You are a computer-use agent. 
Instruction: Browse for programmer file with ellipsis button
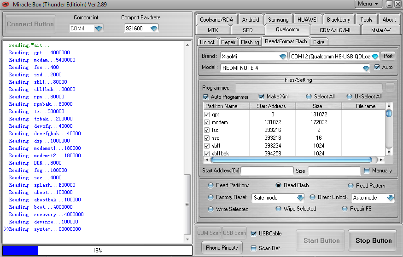tap(390, 88)
